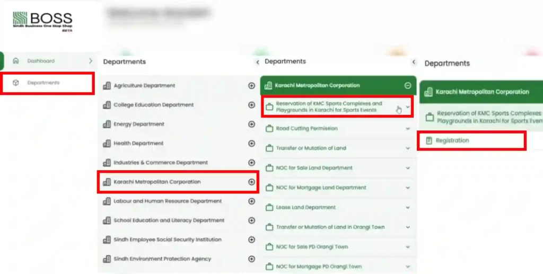Click the BOSS logo

(42, 22)
